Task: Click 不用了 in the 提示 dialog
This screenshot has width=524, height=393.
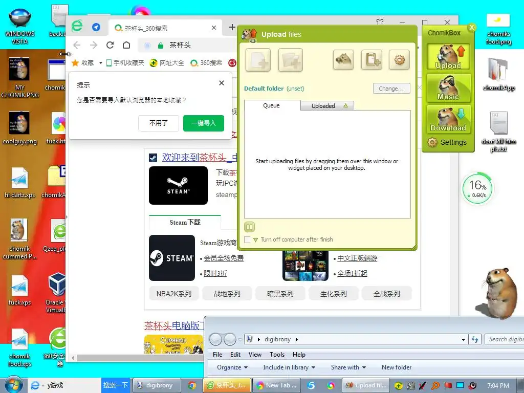Action: tap(159, 123)
